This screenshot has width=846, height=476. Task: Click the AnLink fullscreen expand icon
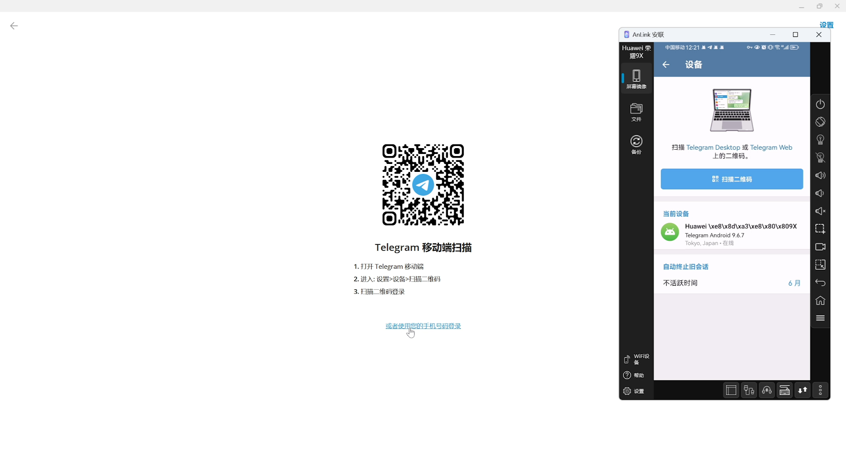point(820,264)
